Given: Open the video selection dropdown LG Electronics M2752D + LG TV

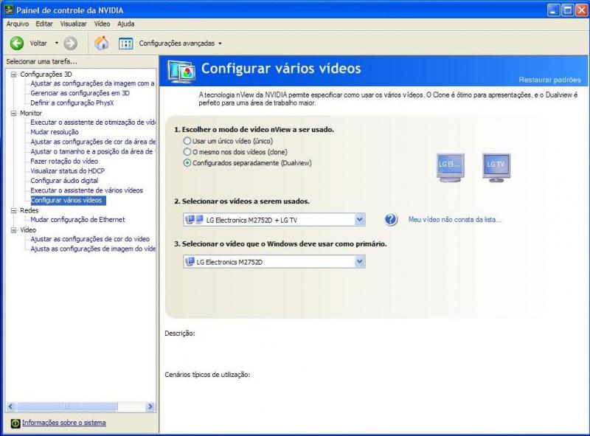Looking at the screenshot, I should click(274, 220).
